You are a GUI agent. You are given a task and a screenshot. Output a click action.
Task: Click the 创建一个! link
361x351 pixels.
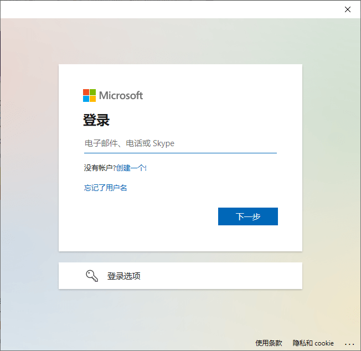point(131,168)
